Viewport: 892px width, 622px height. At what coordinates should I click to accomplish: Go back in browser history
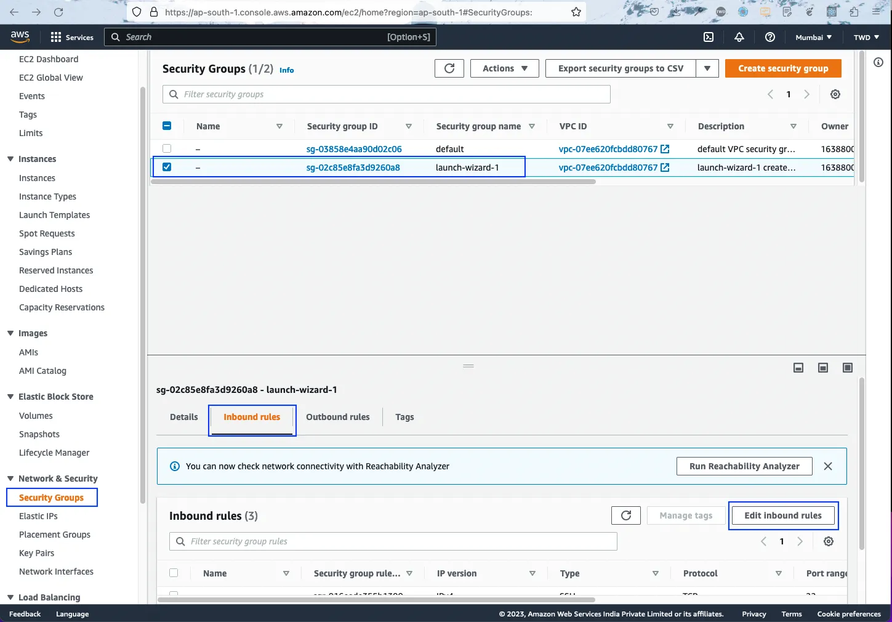tap(14, 12)
